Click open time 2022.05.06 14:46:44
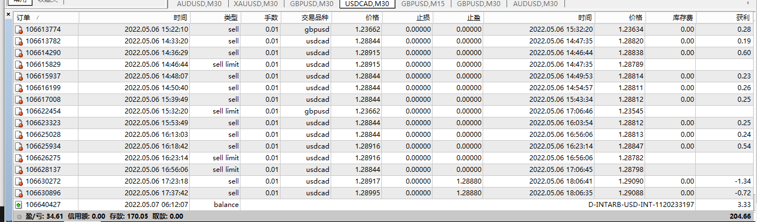Image resolution: width=757 pixels, height=222 pixels. (156, 65)
